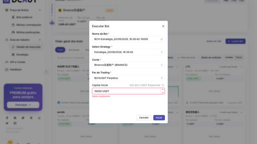Expand Praça de Robôs menu section
Screen dimensions: 257x144
(23, 10)
